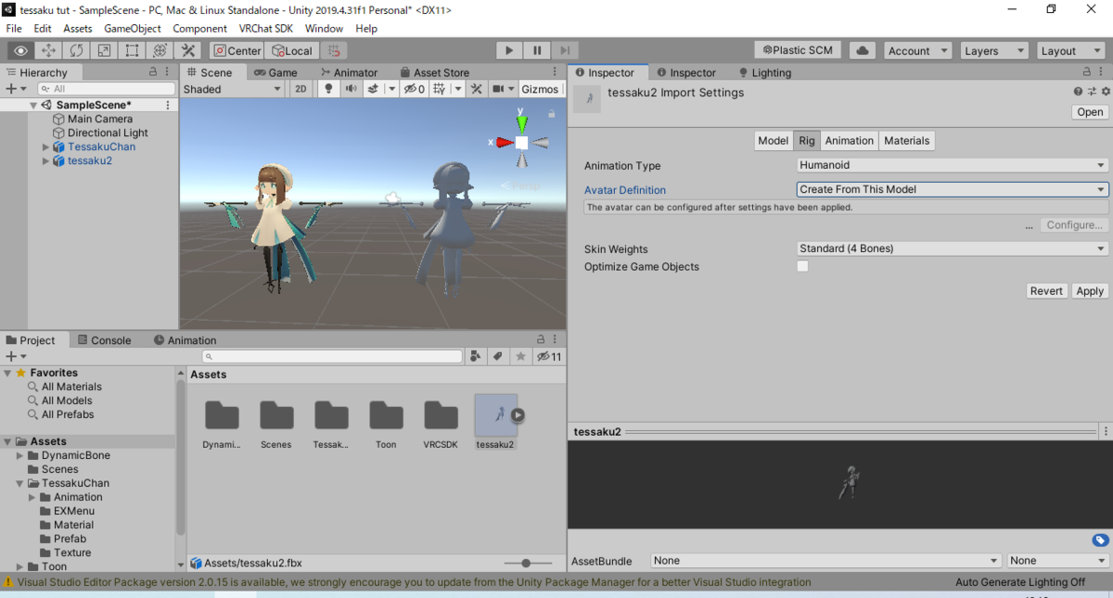Select the Move tool
This screenshot has height=598, width=1113.
click(48, 51)
